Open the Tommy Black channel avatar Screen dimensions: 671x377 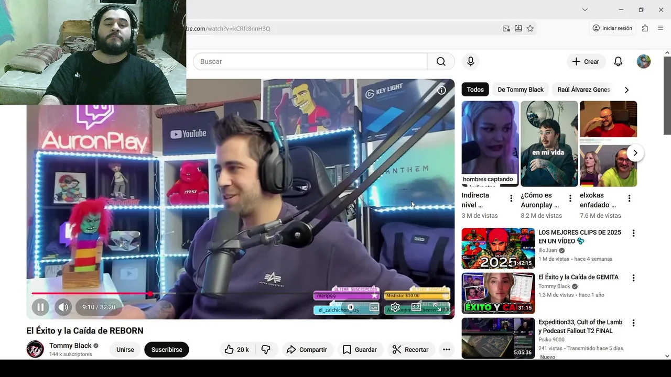coord(35,349)
